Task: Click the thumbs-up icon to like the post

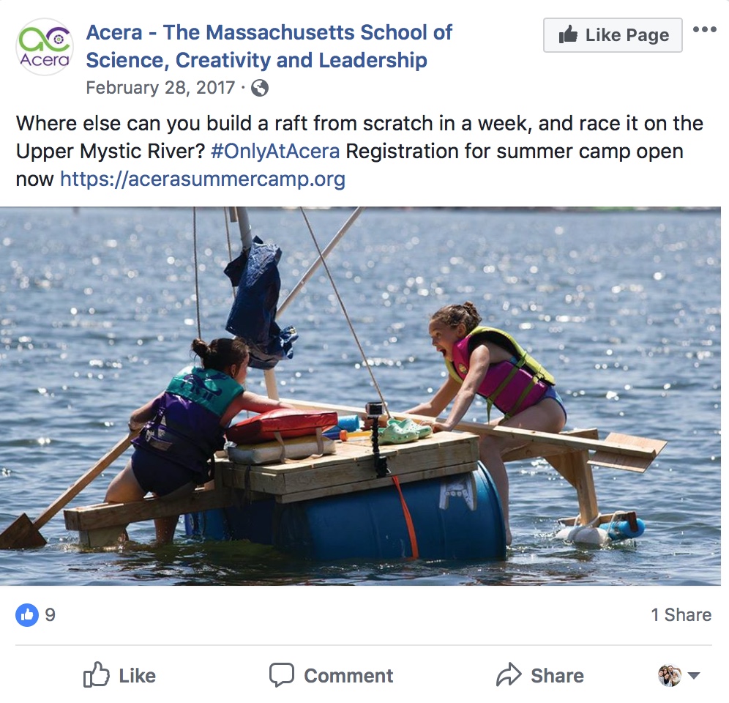Action: 96,675
